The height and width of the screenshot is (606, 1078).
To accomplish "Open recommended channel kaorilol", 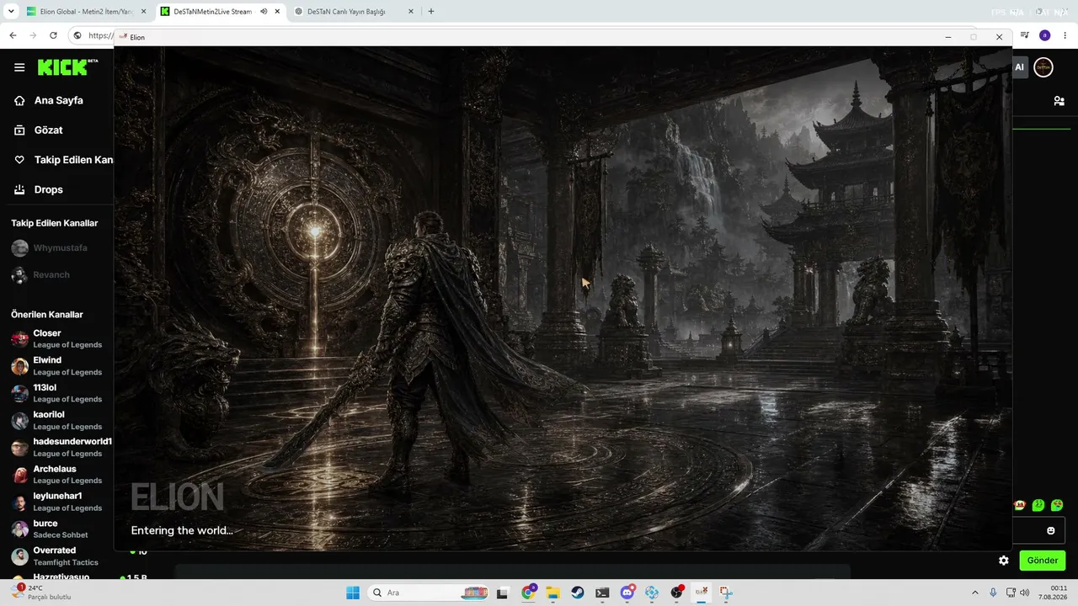I will click(56, 420).
